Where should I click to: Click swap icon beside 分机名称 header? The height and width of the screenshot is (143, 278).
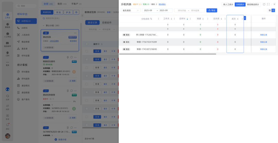(x=151, y=19)
